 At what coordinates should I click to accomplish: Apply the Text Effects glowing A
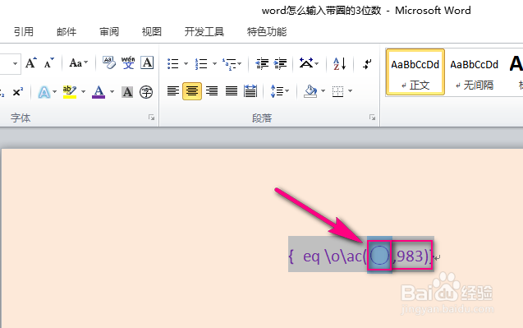pyautogui.click(x=44, y=92)
